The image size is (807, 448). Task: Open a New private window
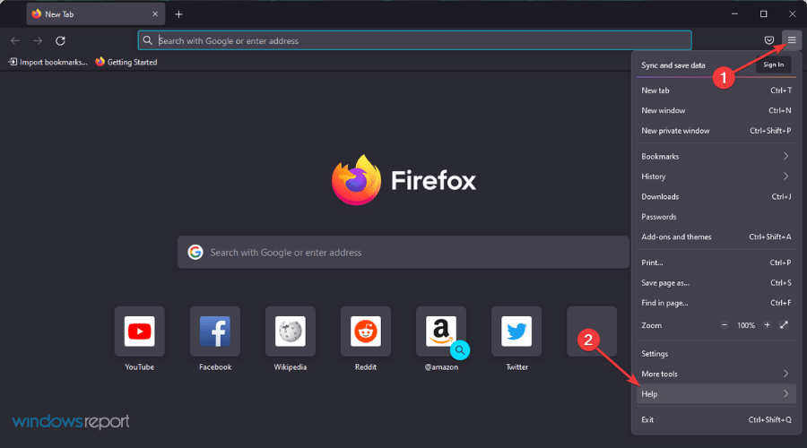(x=716, y=131)
